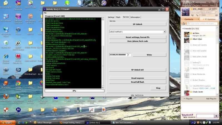
Task: Click SP-Unlock #2 button
Action: coord(138,70)
